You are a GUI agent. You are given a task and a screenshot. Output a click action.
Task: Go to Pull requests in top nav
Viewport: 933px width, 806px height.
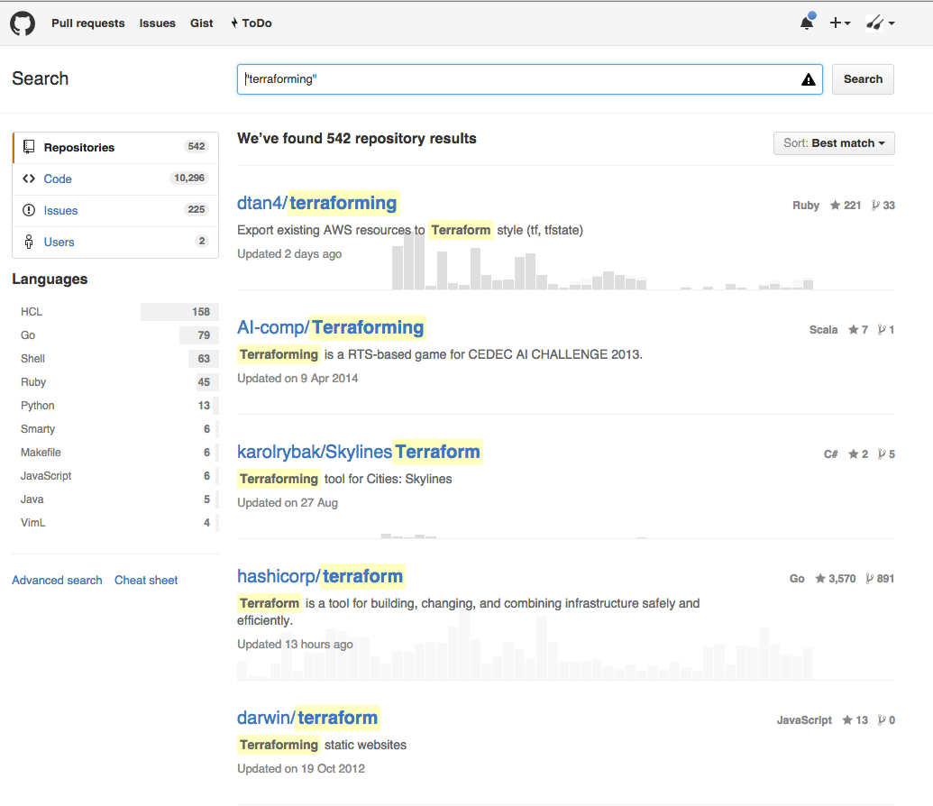point(88,23)
